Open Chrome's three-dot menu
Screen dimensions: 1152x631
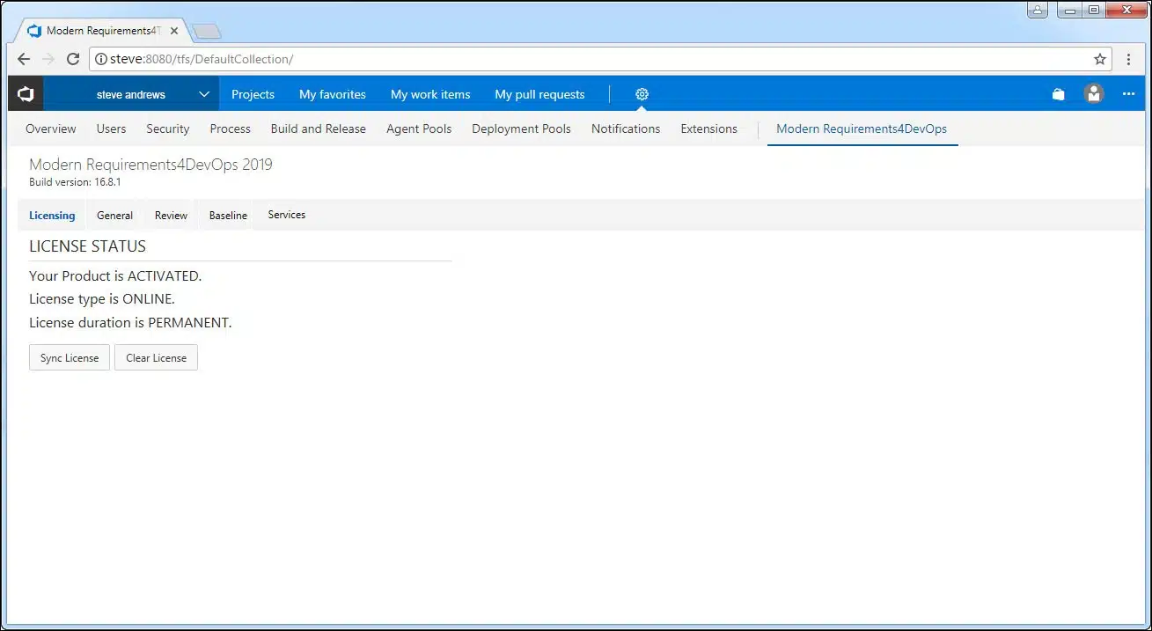coord(1128,60)
